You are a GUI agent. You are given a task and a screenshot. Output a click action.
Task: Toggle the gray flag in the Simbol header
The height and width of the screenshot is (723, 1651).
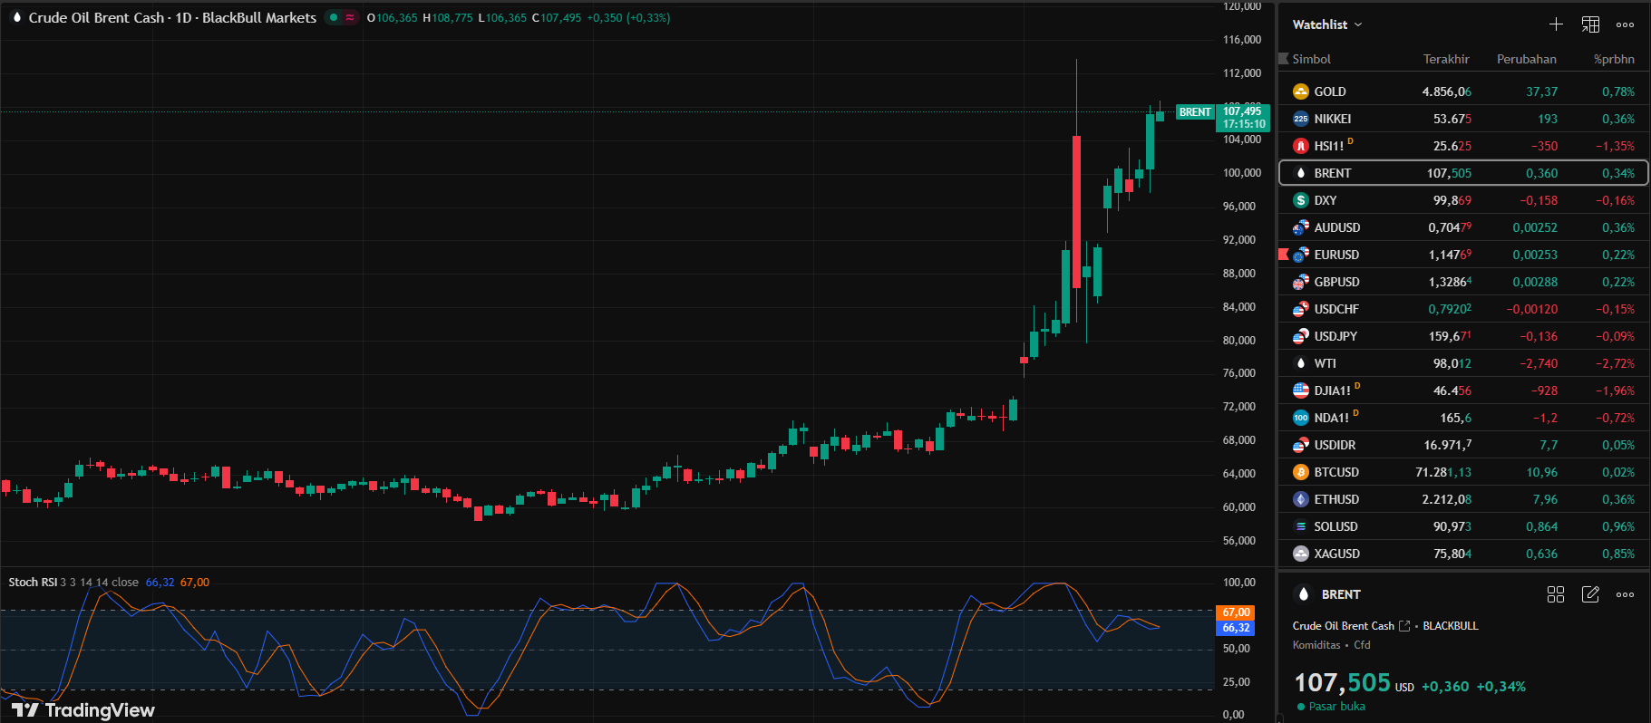click(1284, 59)
